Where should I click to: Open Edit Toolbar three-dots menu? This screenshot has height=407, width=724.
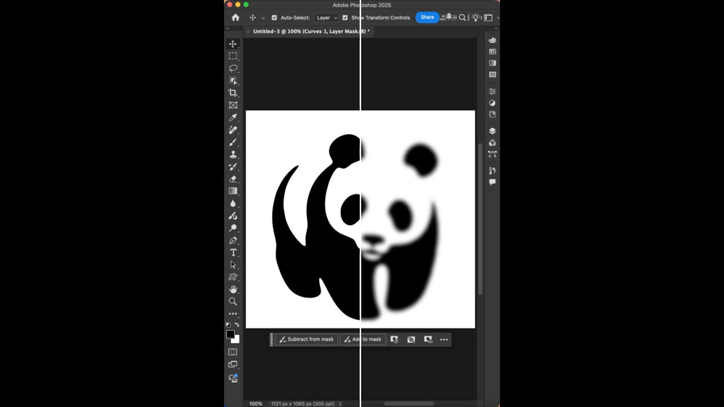(232, 314)
